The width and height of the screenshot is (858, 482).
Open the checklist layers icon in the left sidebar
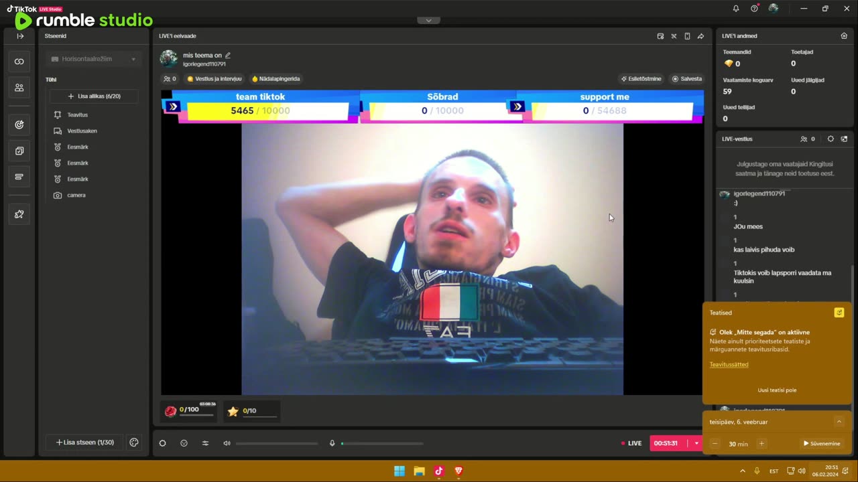tap(19, 151)
